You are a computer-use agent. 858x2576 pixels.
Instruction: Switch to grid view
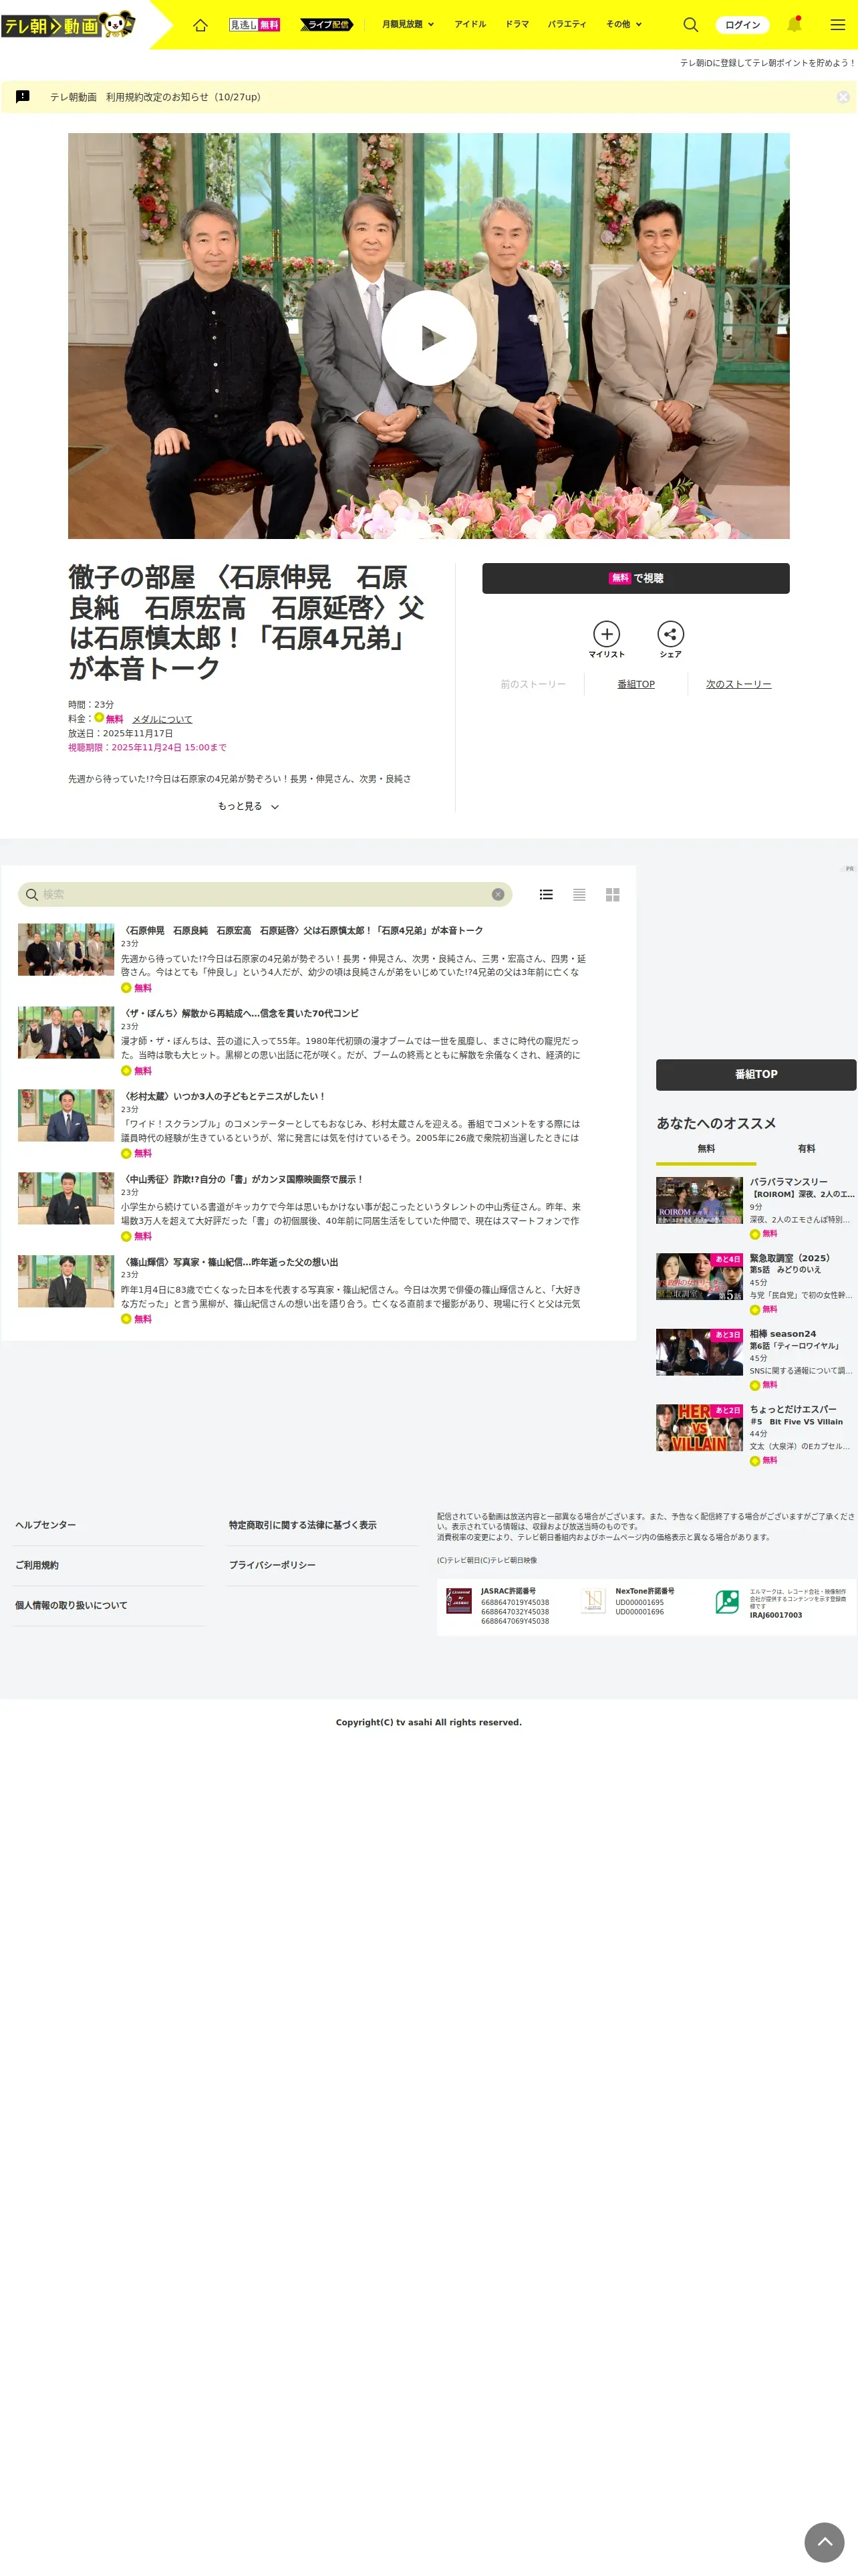(612, 894)
